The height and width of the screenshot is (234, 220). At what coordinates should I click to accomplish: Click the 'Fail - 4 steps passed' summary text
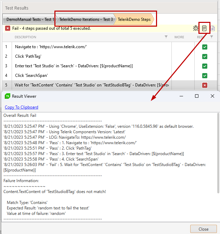[51, 28]
